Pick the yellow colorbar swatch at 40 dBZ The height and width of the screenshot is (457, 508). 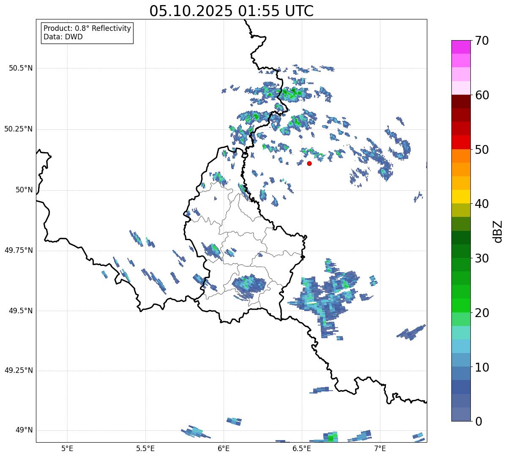tap(461, 197)
